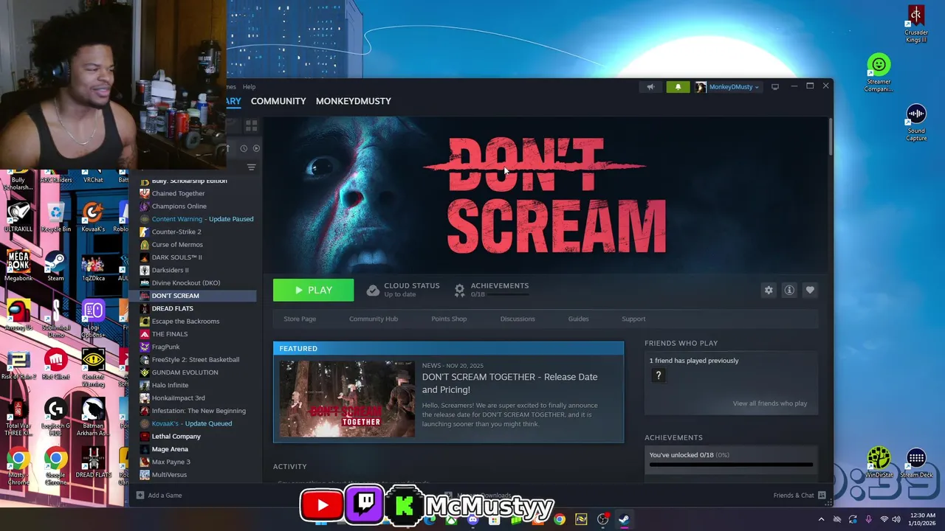The width and height of the screenshot is (945, 531).
Task: Open green notifications bell
Action: click(678, 87)
